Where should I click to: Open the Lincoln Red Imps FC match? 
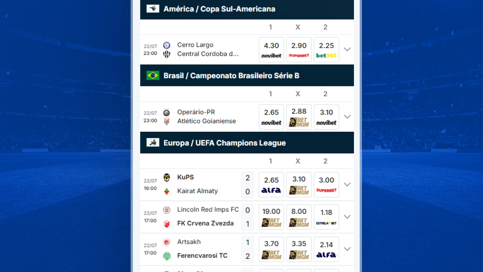(208, 210)
